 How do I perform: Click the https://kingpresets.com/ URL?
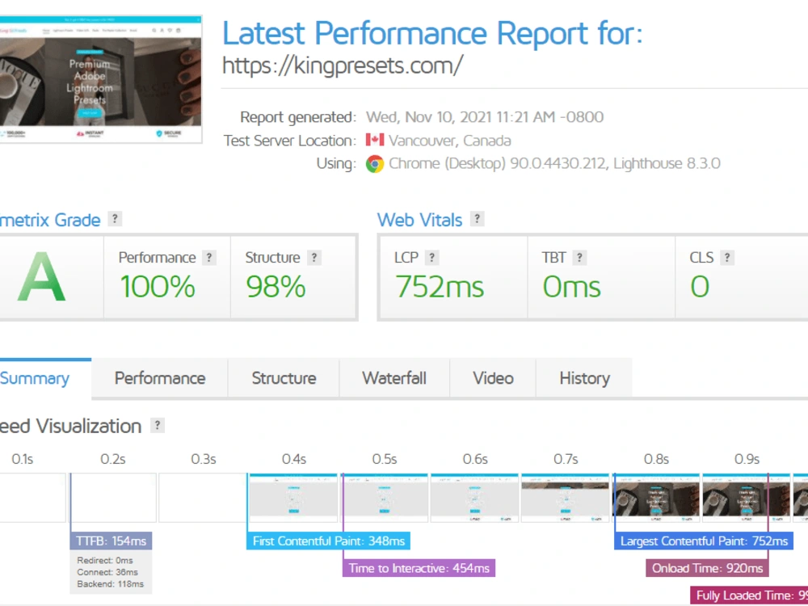[342, 65]
